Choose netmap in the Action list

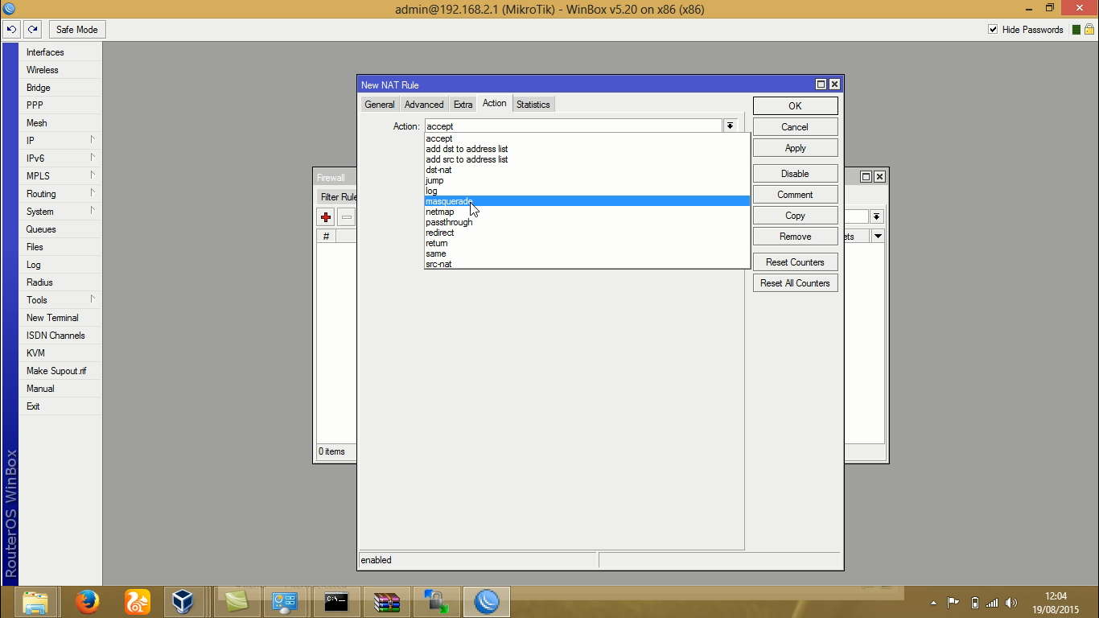click(x=587, y=212)
